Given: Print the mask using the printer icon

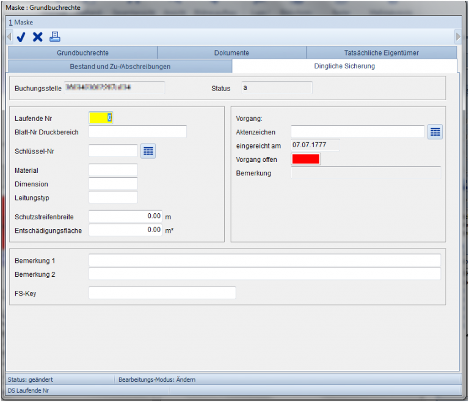Looking at the screenshot, I should coord(55,37).
